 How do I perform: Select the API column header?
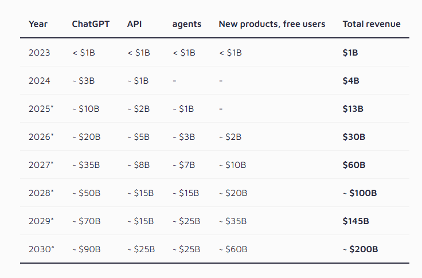pyautogui.click(x=134, y=24)
